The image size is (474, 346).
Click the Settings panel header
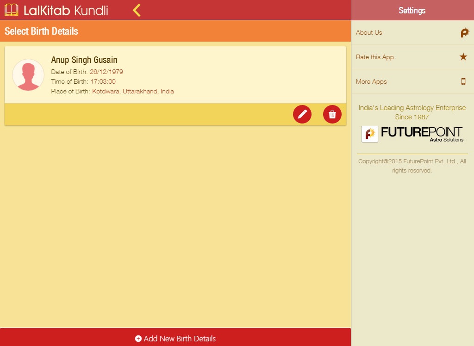tap(412, 10)
